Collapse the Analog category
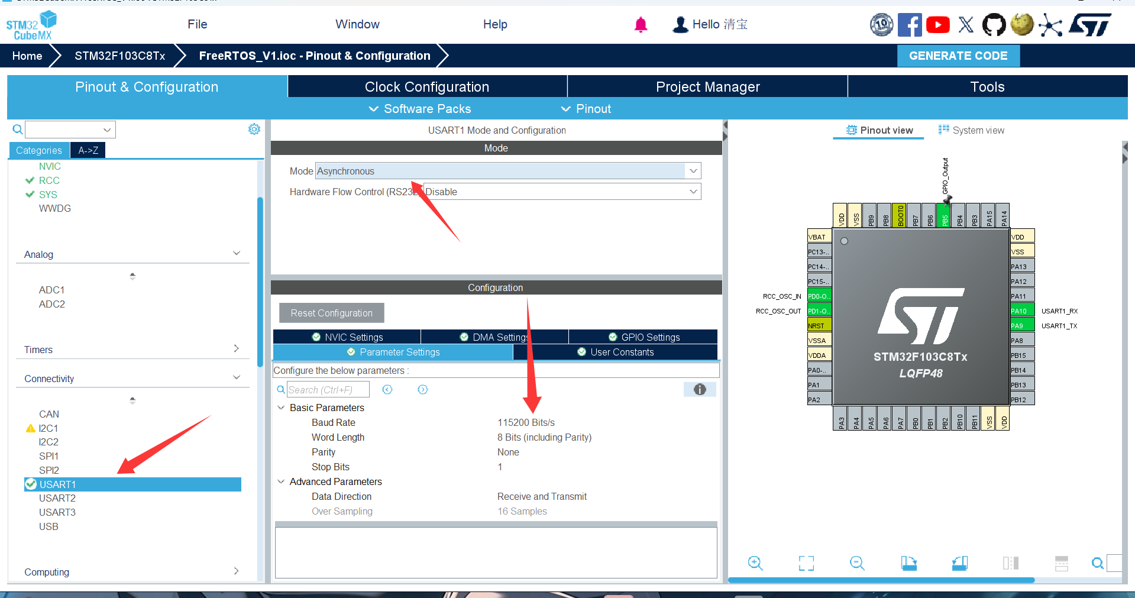Screen dimensions: 1135x598 pos(237,254)
